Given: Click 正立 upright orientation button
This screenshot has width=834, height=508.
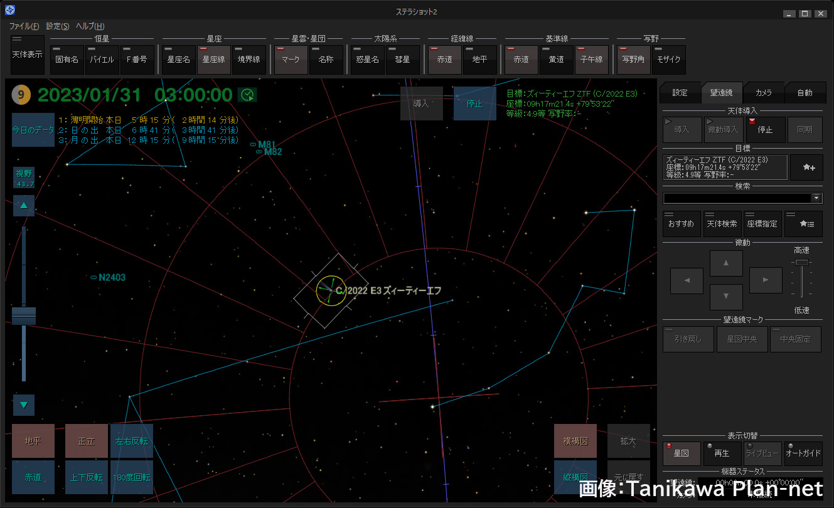Looking at the screenshot, I should coord(87,441).
